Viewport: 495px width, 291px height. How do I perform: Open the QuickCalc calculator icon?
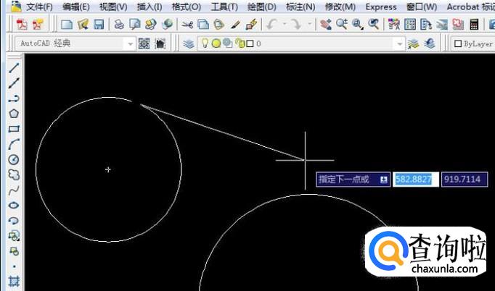click(474, 25)
